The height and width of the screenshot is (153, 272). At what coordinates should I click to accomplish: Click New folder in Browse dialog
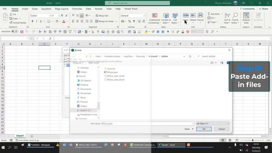coord(93,63)
